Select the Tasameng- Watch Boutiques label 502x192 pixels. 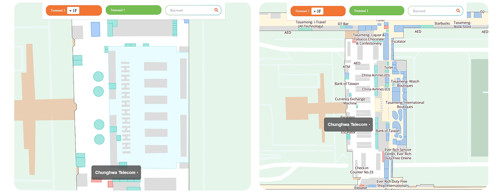pos(404,84)
